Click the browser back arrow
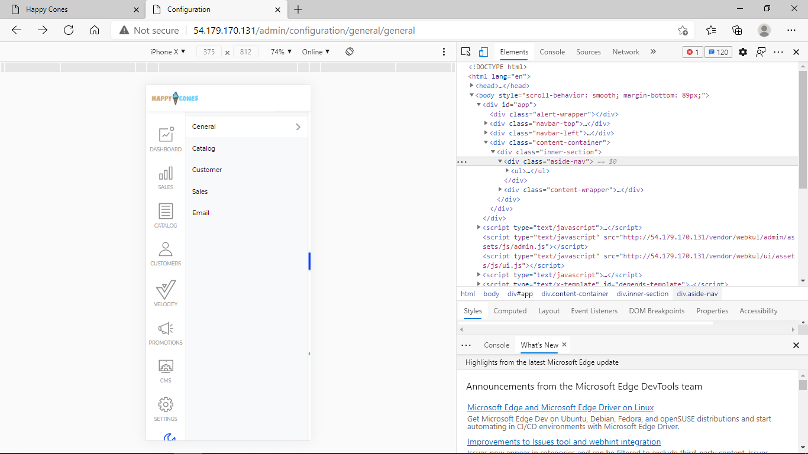 tap(17, 30)
